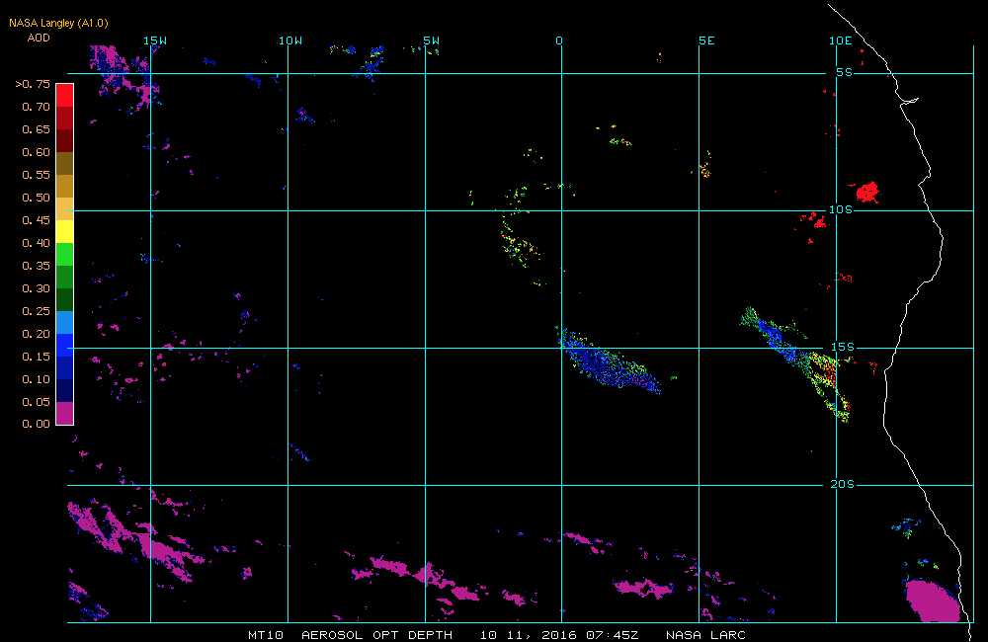This screenshot has height=642, width=988.
Task: Click the 0.20 colorbar label
Action: 36,334
